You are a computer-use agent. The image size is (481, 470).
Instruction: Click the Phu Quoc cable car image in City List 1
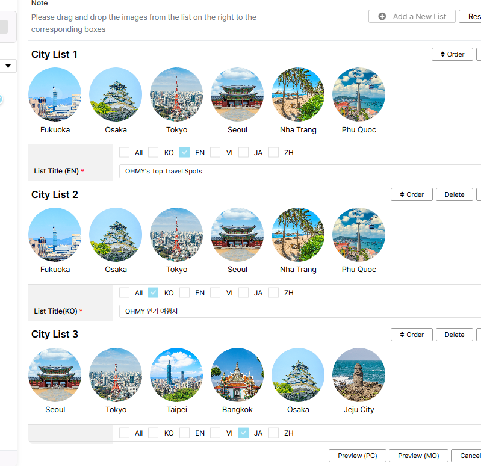tap(359, 94)
